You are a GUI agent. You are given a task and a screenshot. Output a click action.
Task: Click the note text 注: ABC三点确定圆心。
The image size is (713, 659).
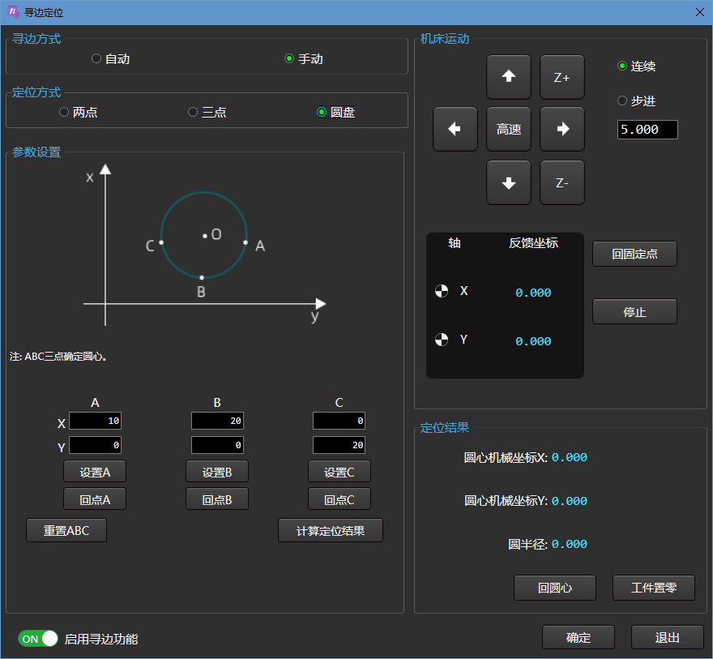58,356
